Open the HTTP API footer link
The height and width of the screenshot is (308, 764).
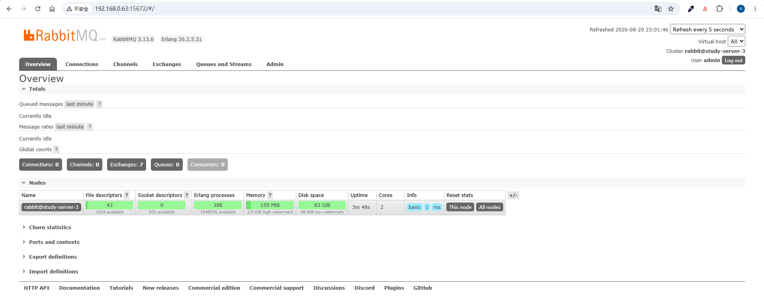(37, 288)
